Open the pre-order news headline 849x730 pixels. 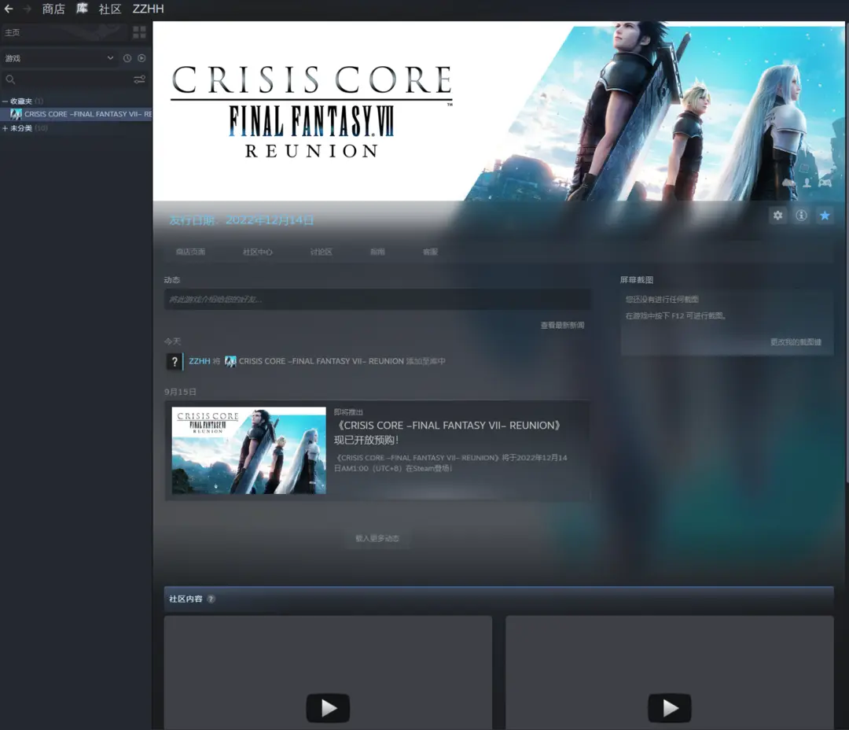(x=449, y=433)
